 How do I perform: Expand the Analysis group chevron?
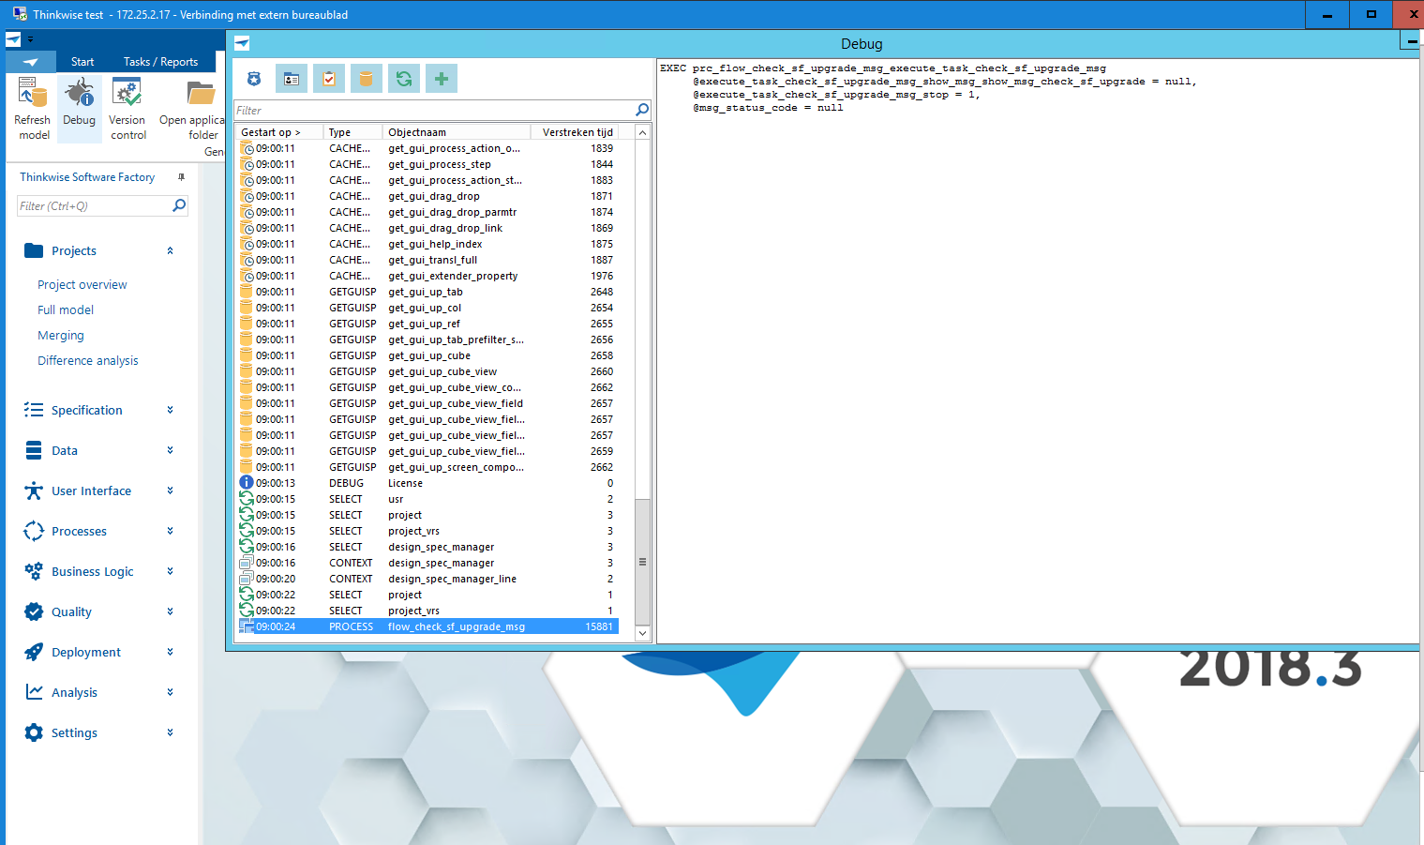pos(170,692)
